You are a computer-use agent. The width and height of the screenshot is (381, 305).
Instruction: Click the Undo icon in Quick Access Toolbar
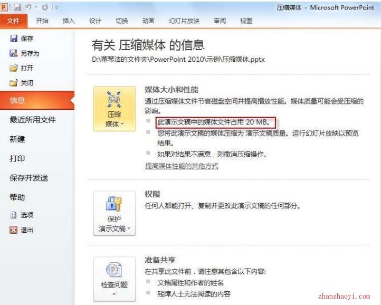coord(28,7)
